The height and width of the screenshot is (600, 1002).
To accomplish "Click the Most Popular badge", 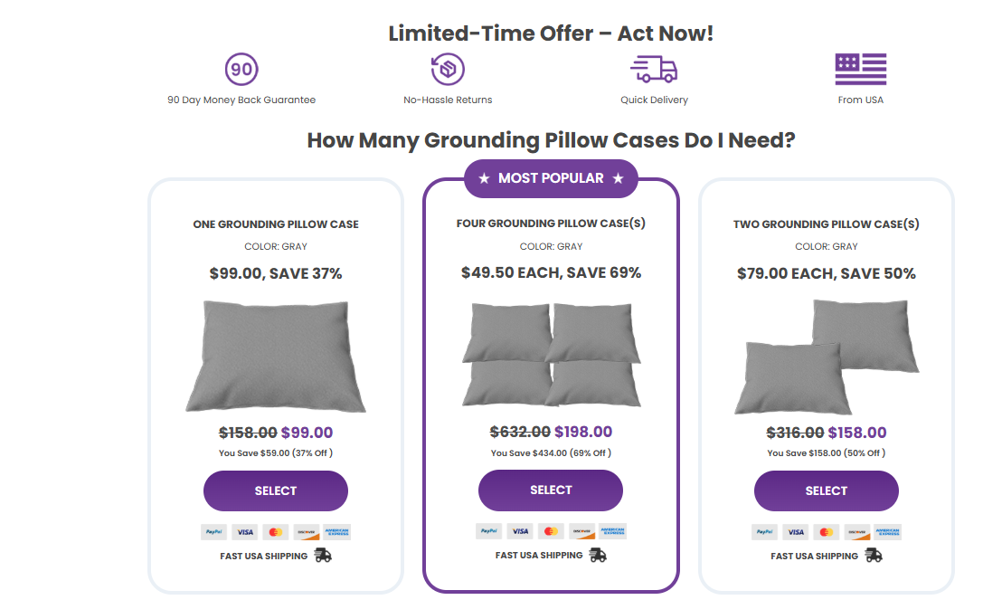I will point(551,178).
